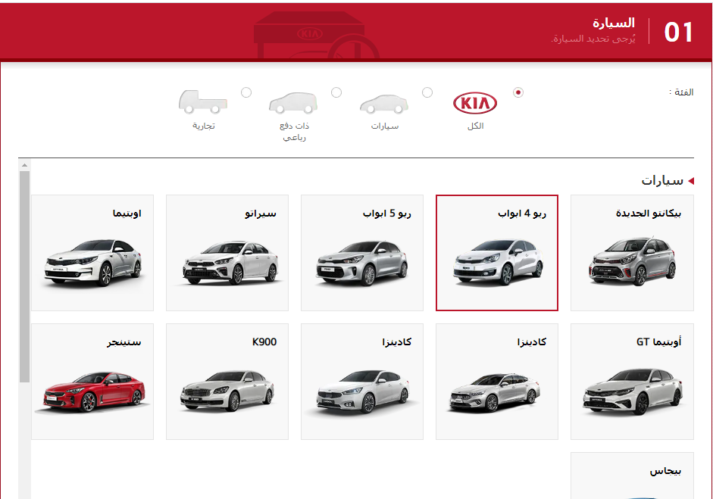Screen dimensions: 713x499
Task: Open the بيجاس car card
Action: click(631, 475)
